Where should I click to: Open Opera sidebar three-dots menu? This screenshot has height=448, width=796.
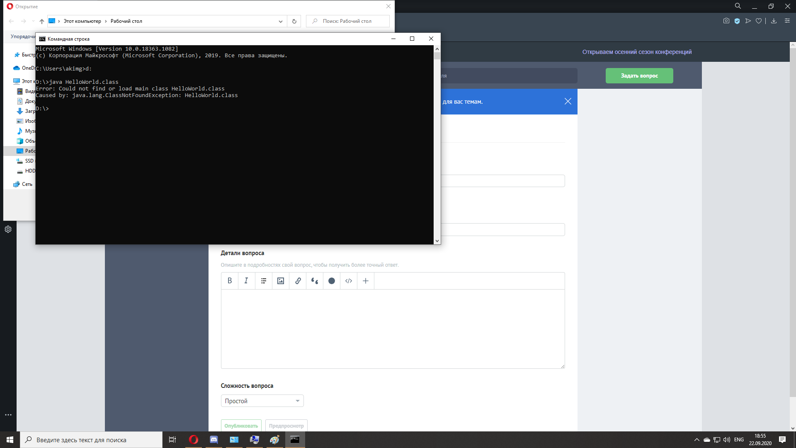(x=8, y=414)
